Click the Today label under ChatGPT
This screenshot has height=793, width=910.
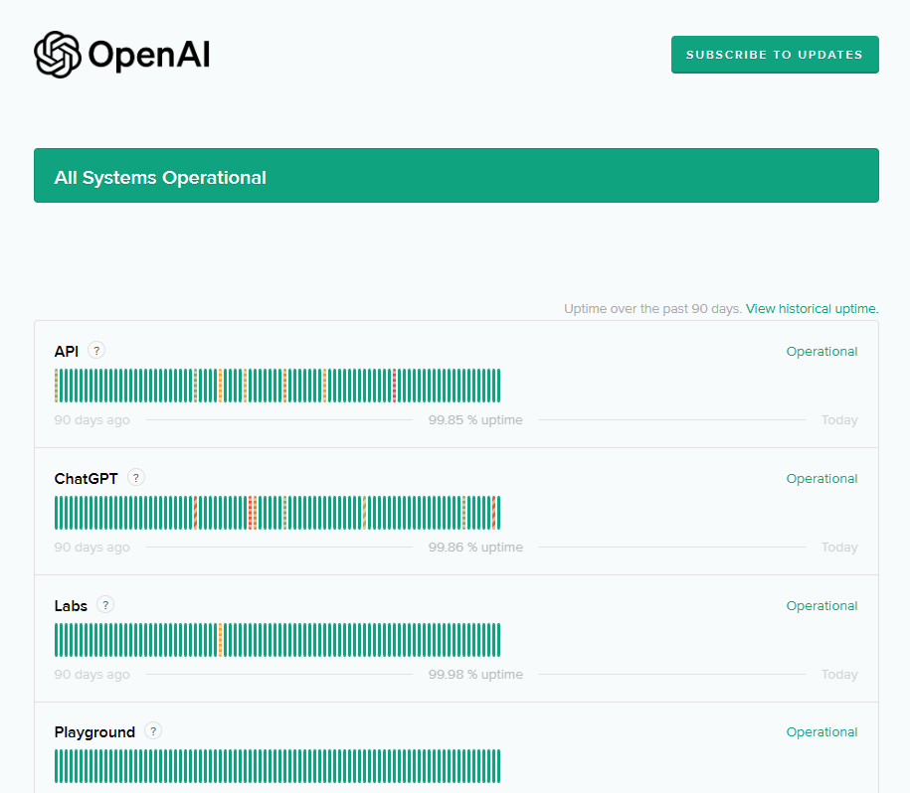pos(839,548)
